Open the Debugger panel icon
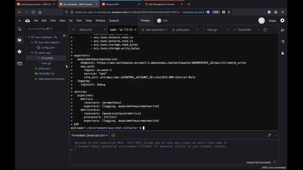303x170 pixels. tap(283, 53)
